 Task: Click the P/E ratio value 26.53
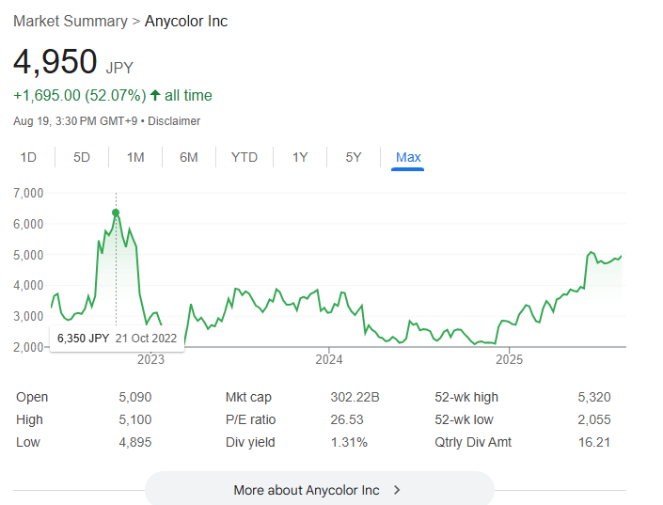[x=350, y=419]
